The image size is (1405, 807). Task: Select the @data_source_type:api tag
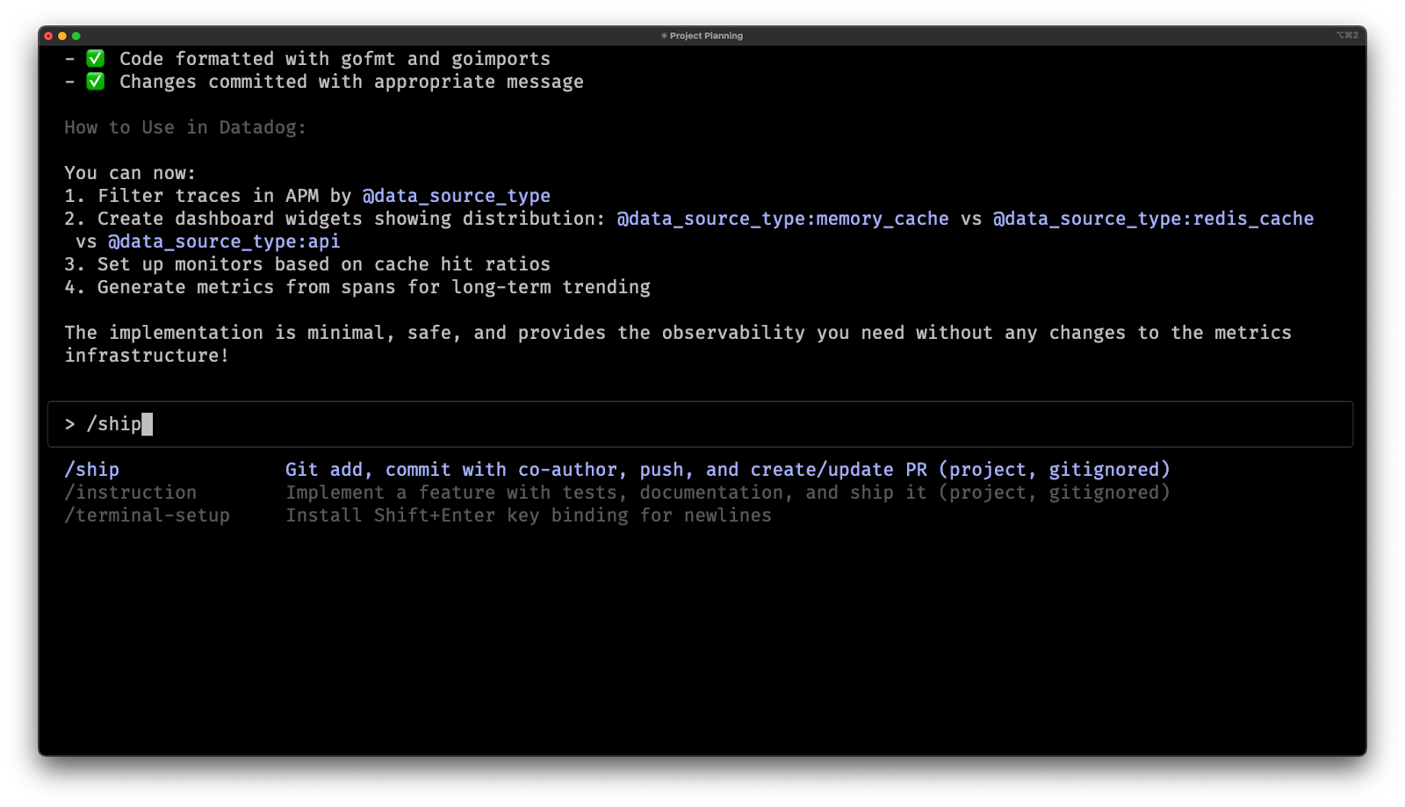tap(224, 241)
